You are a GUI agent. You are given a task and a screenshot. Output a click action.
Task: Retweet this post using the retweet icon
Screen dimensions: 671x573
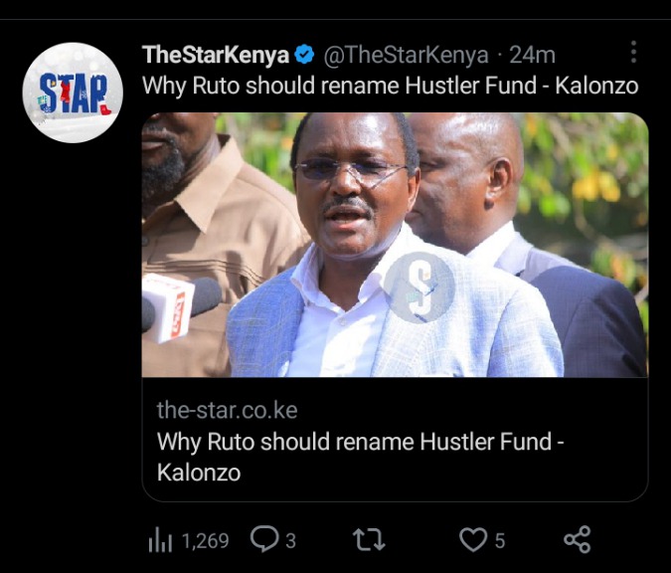click(x=369, y=539)
